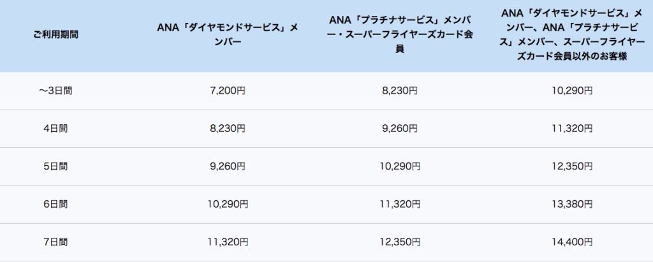Viewport: 653px width, 262px height.
Task: Select the 13,380円 price cell
Action: click(x=572, y=204)
